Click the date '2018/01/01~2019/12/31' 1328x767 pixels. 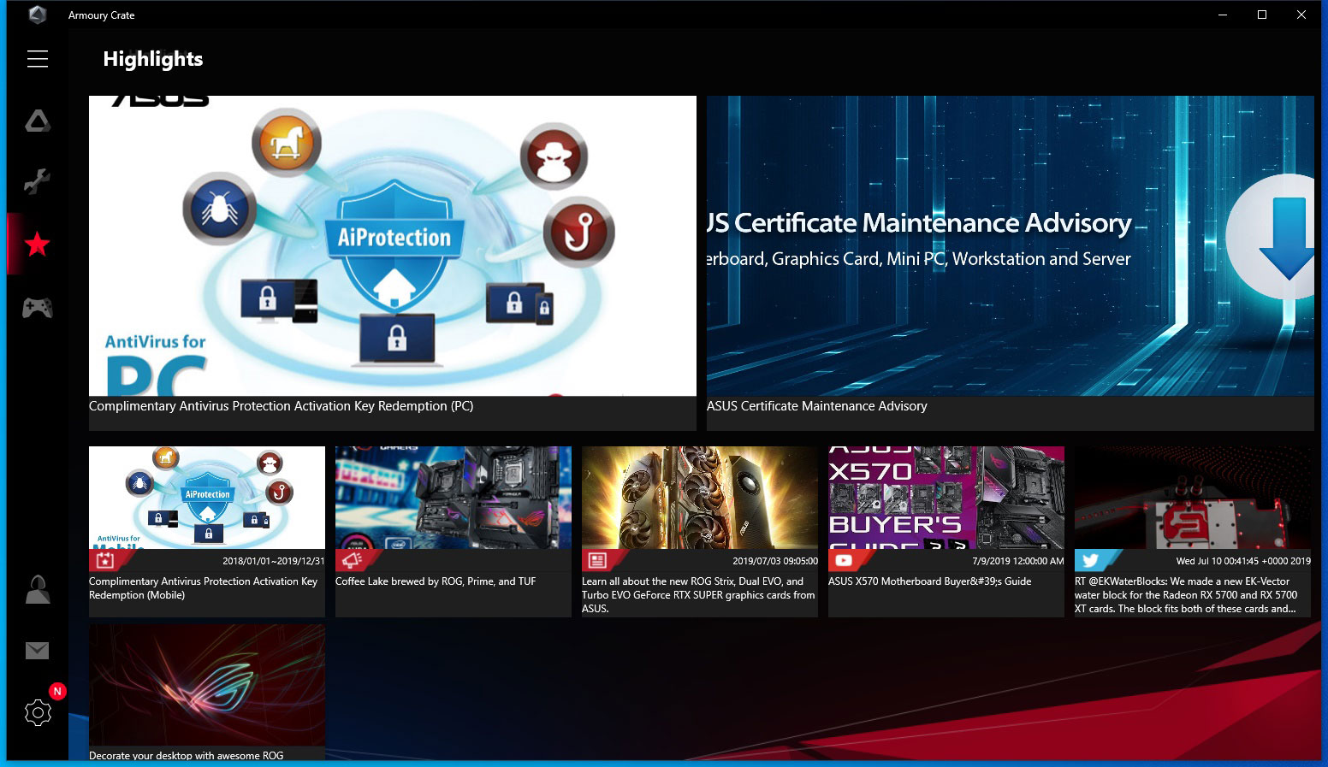pyautogui.click(x=274, y=561)
